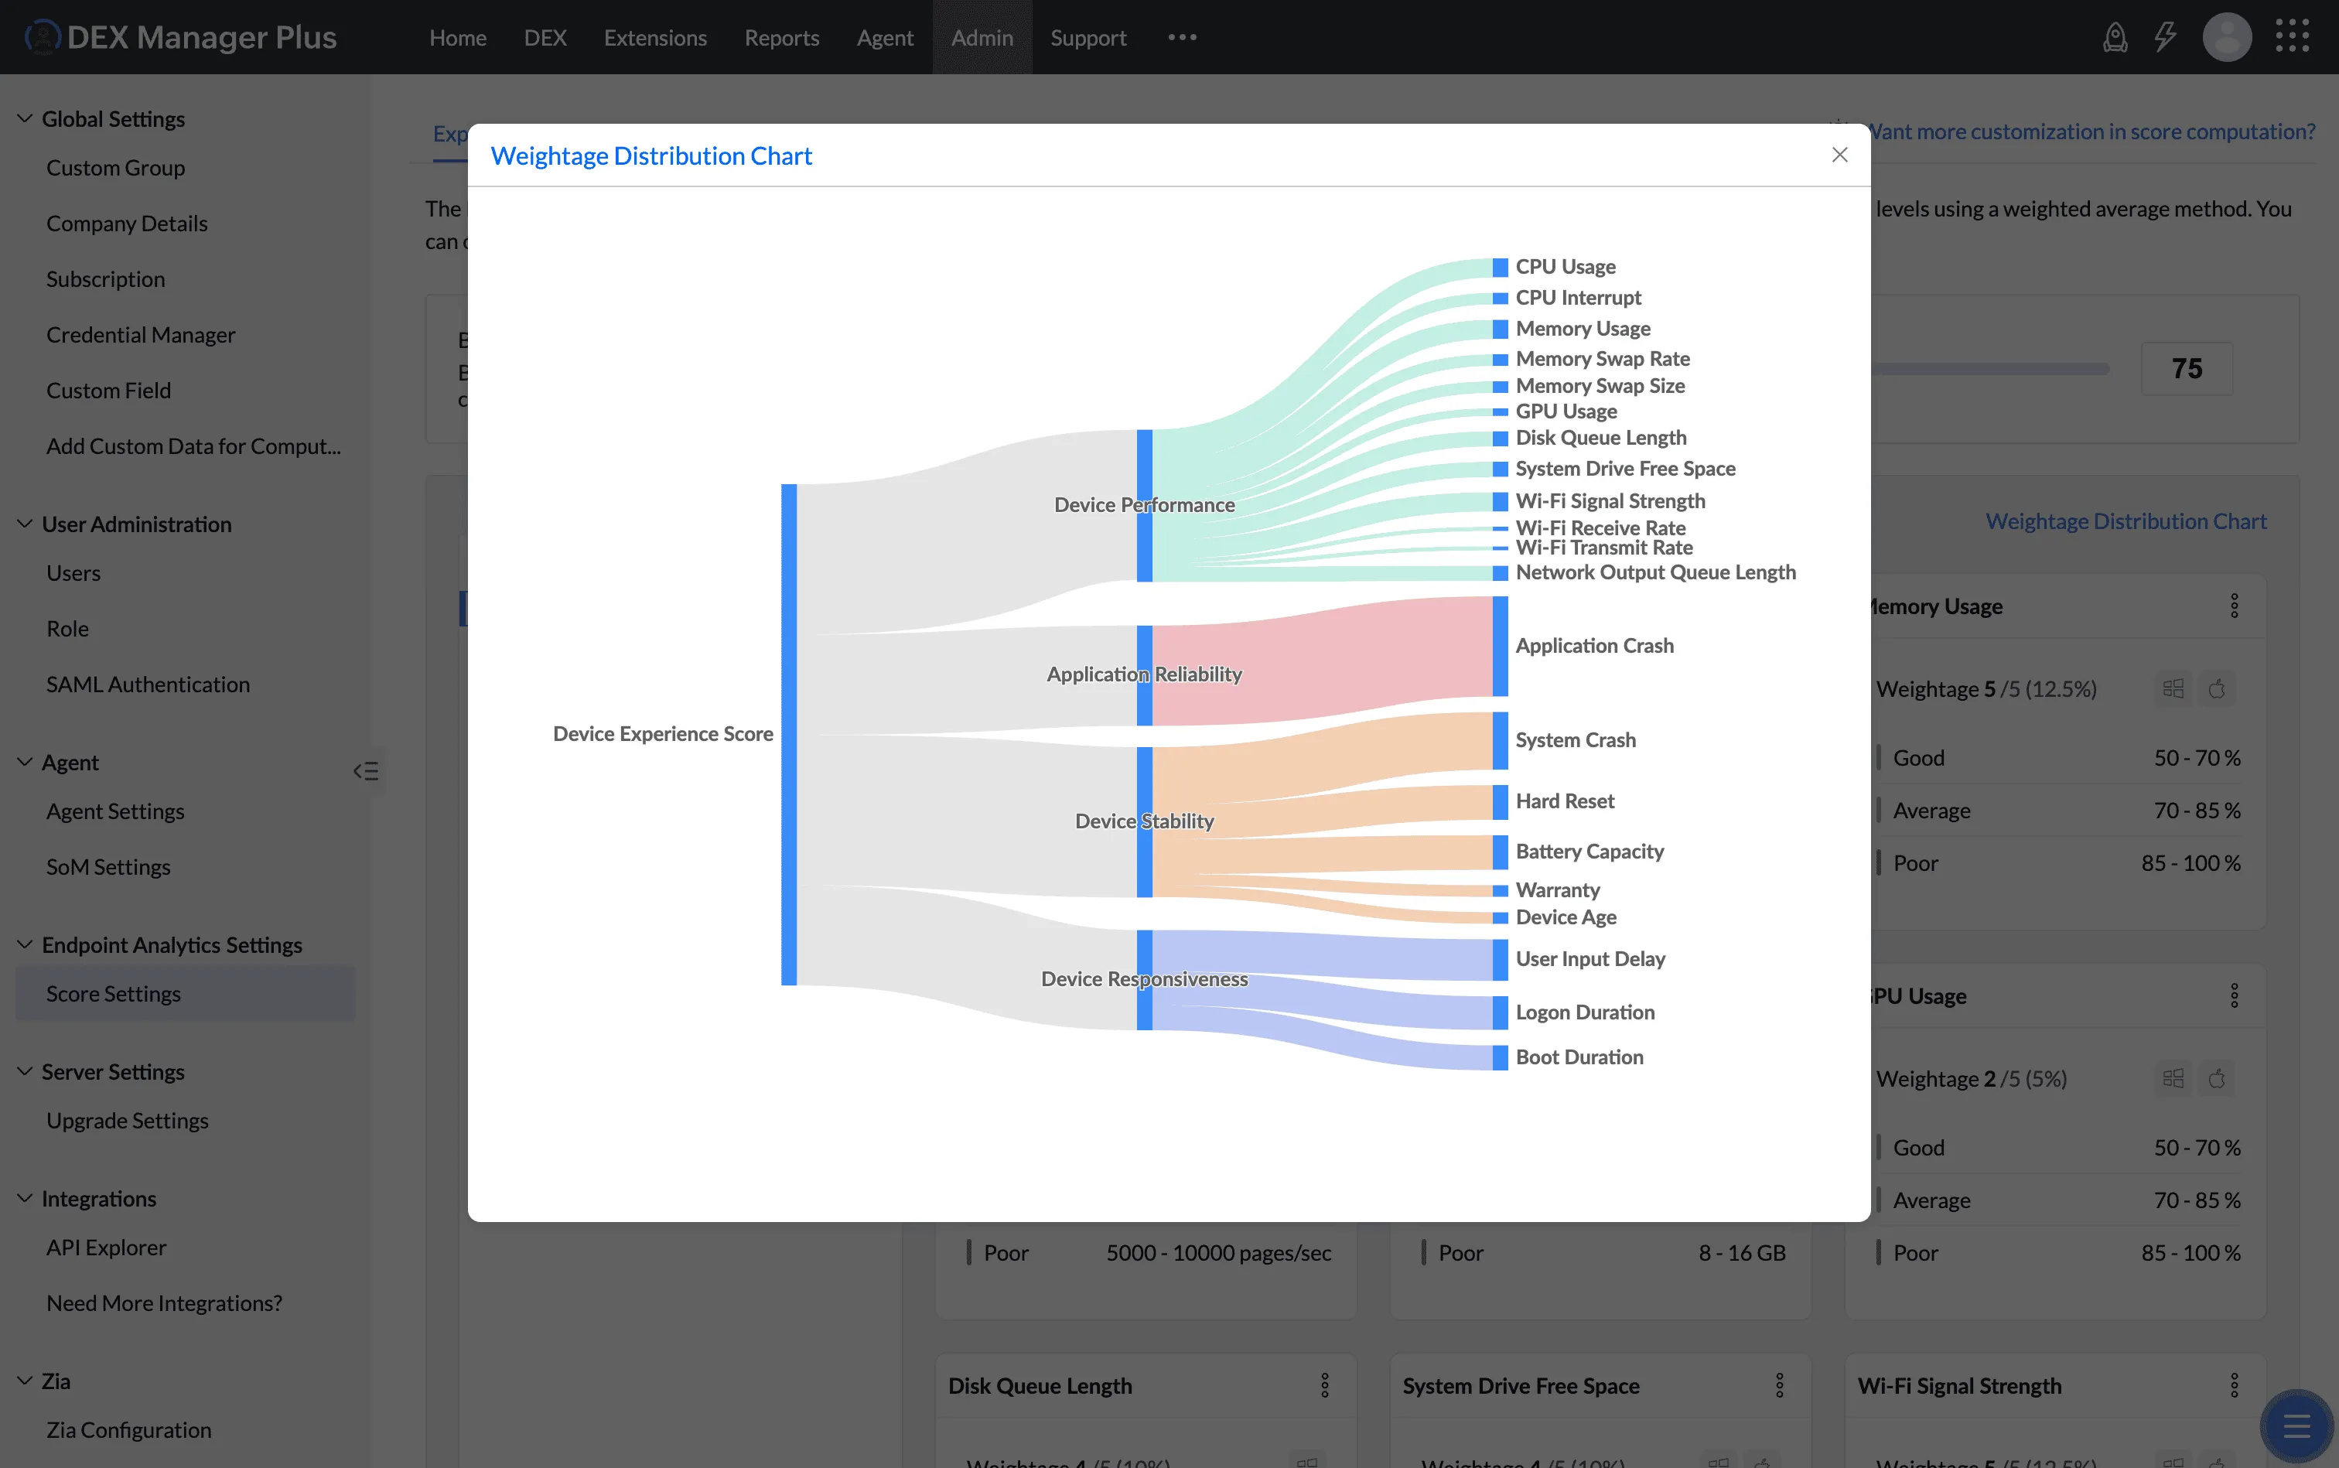Open Agent Settings

[115, 811]
